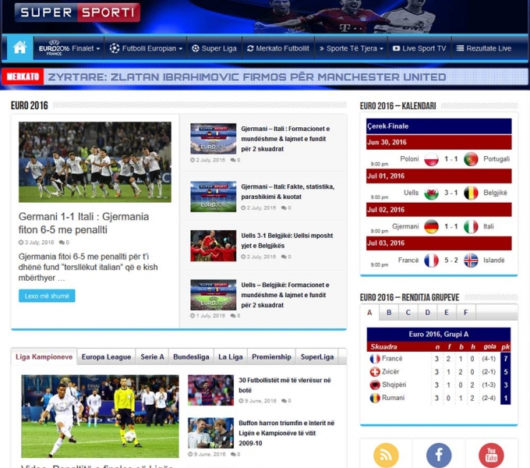Click Wales flag in calendar
This screenshot has width=530, height=468.
click(x=431, y=193)
